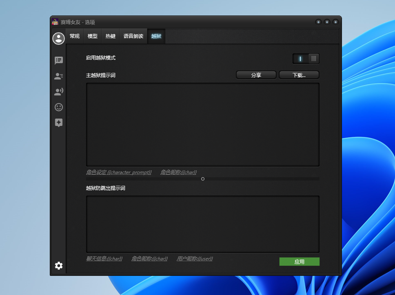Select the speaking-person voice sidebar icon
Screen dimensions: 395x295
[59, 92]
